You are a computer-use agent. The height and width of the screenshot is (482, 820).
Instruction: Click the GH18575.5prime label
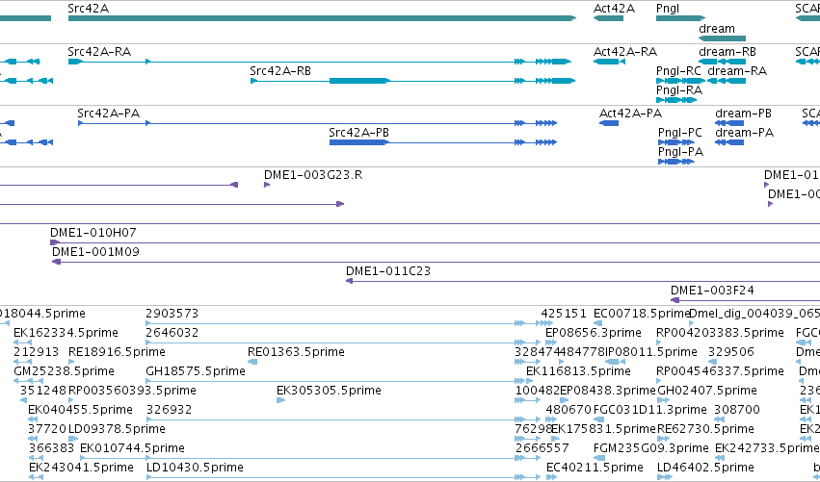point(196,371)
